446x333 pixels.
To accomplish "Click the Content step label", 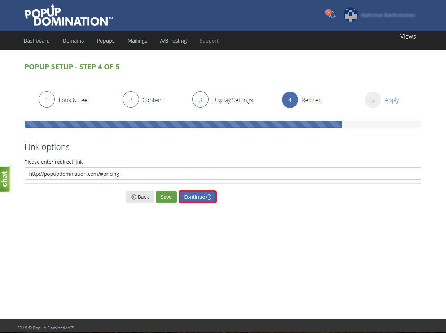I will coord(153,100).
